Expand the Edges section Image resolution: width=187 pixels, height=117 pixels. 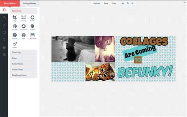point(24,58)
